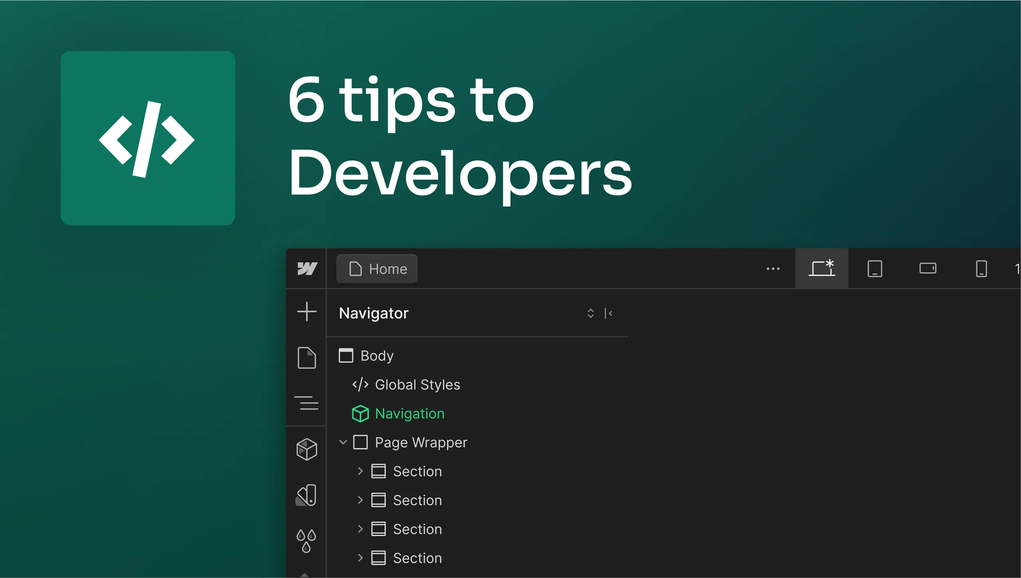This screenshot has height=578, width=1021.
Task: Expand the last visible Section element
Action: 360,558
